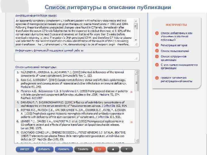The height and width of the screenshot is (155, 207).
Task: Click arrow icon beside Список добавленных описаний
Action: [157, 33]
